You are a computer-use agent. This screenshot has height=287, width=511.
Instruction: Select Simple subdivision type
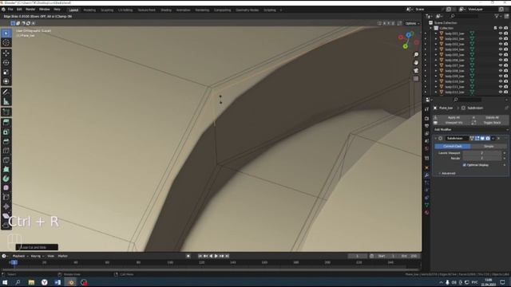489,147
